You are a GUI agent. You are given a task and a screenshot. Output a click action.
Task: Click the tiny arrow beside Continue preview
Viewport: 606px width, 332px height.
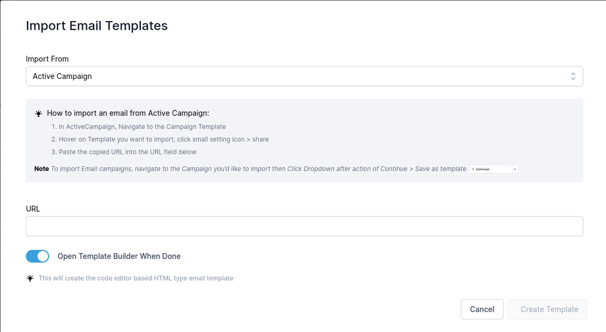[x=514, y=169]
